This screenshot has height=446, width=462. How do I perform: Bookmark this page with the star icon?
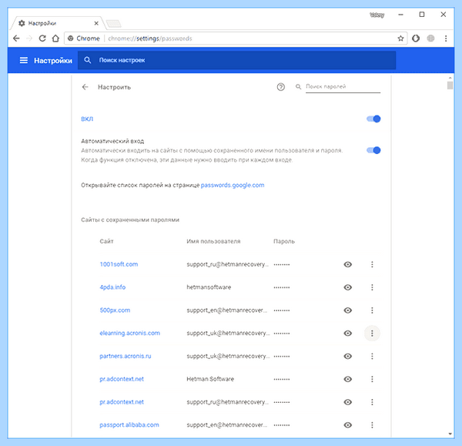400,39
